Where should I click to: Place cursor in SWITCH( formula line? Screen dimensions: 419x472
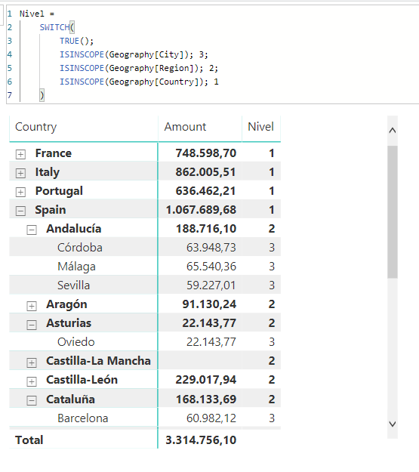point(57,27)
